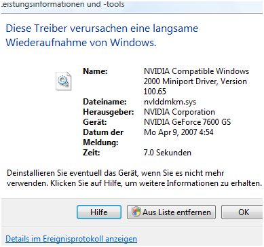Screen dimensions: 264x247
Task: Click the Dateiname: label
Action: [105, 102]
